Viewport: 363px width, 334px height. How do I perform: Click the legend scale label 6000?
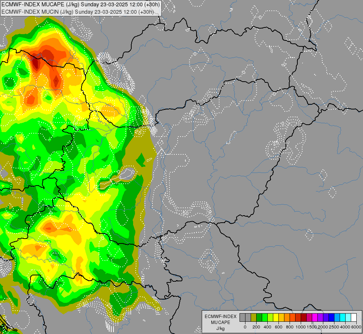pyautogui.click(x=356, y=327)
